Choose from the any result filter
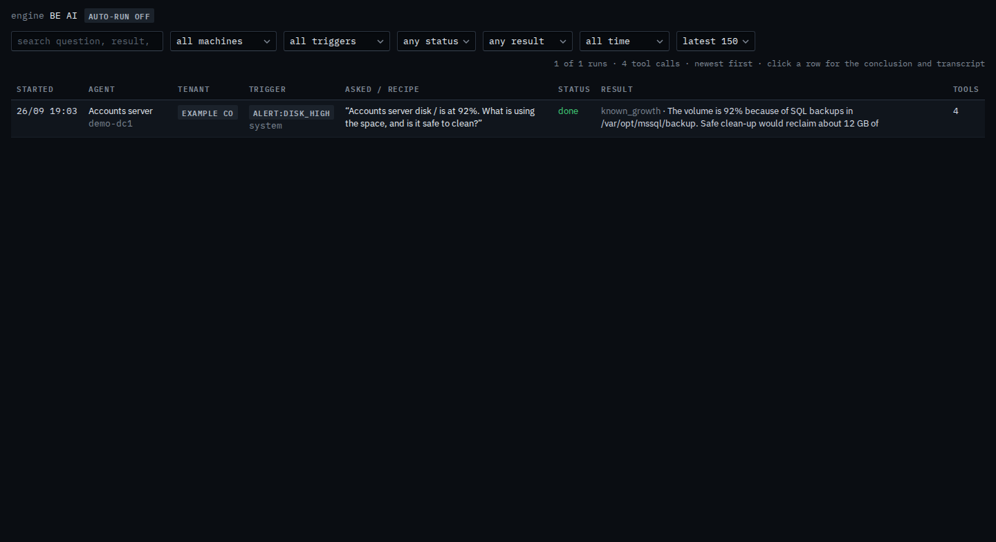 [x=528, y=41]
